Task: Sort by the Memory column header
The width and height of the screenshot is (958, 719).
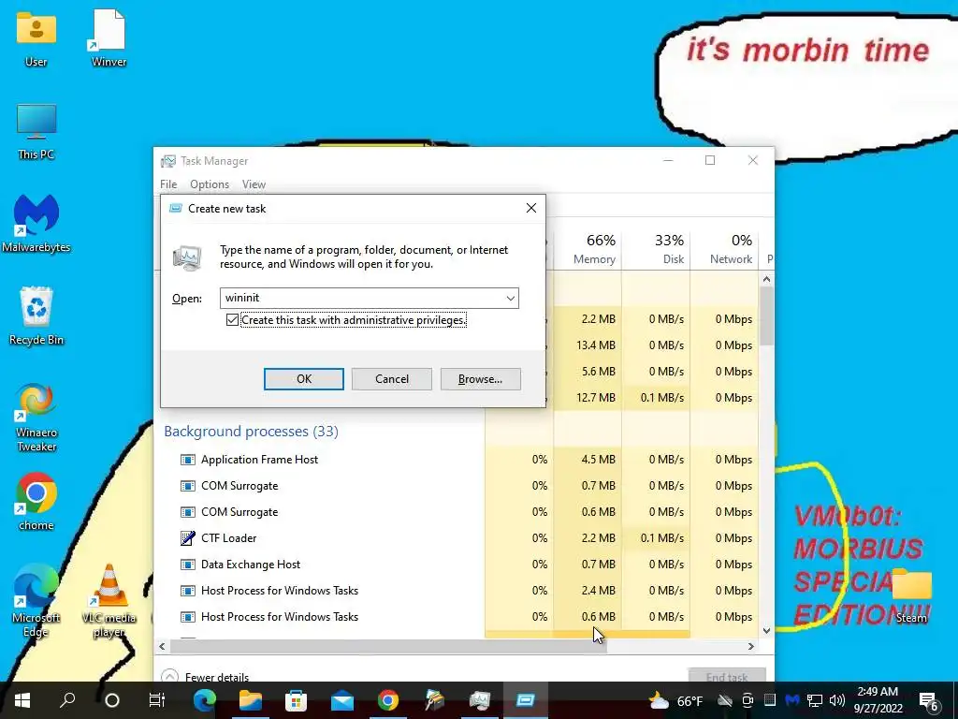Action: [588, 249]
